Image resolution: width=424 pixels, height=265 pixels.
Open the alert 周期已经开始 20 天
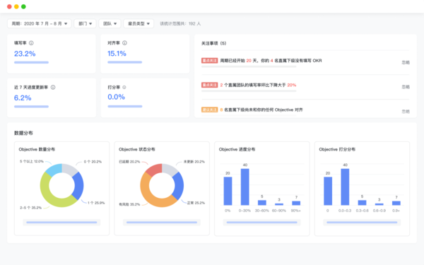tap(271, 61)
